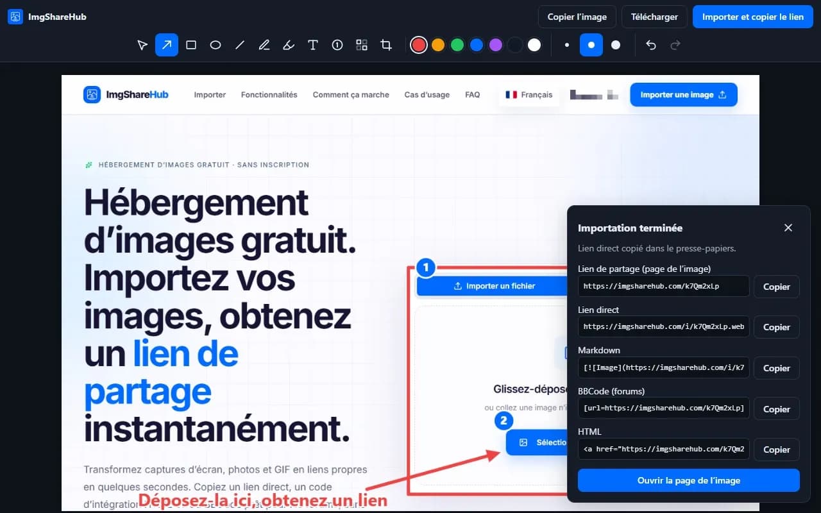Open the image page with Ouvrir la page de l'image

[x=689, y=480]
